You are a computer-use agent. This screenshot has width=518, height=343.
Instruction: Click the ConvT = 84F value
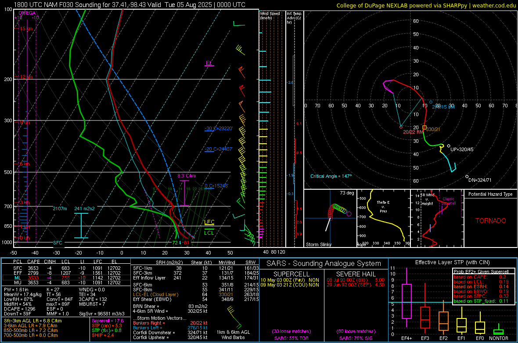point(60,300)
